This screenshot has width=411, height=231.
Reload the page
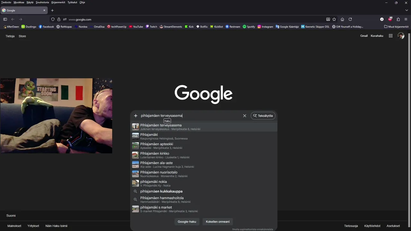tap(350, 19)
